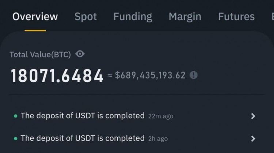Open the exclamation info icon beside USD value
Image resolution: width=274 pixels, height=153 pixels.
[194, 75]
